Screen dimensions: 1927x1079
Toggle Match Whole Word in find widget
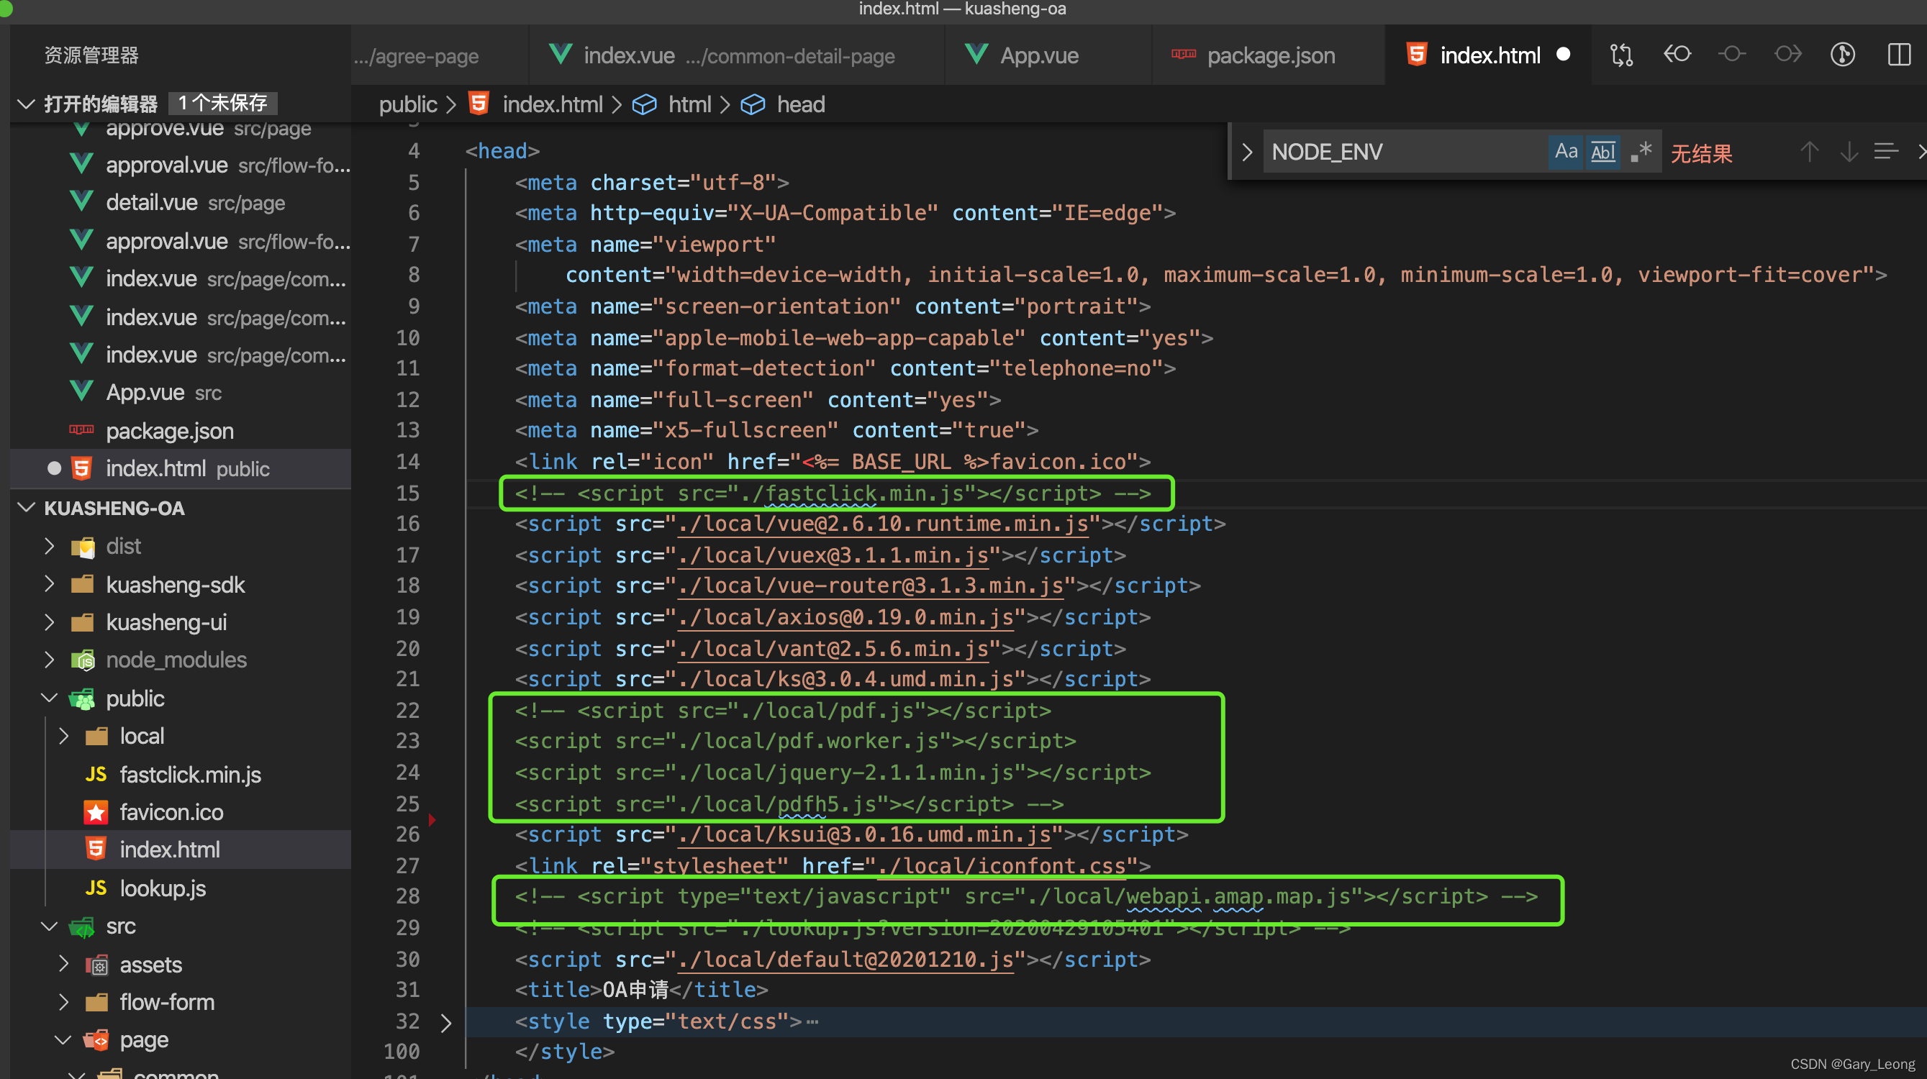click(x=1602, y=152)
